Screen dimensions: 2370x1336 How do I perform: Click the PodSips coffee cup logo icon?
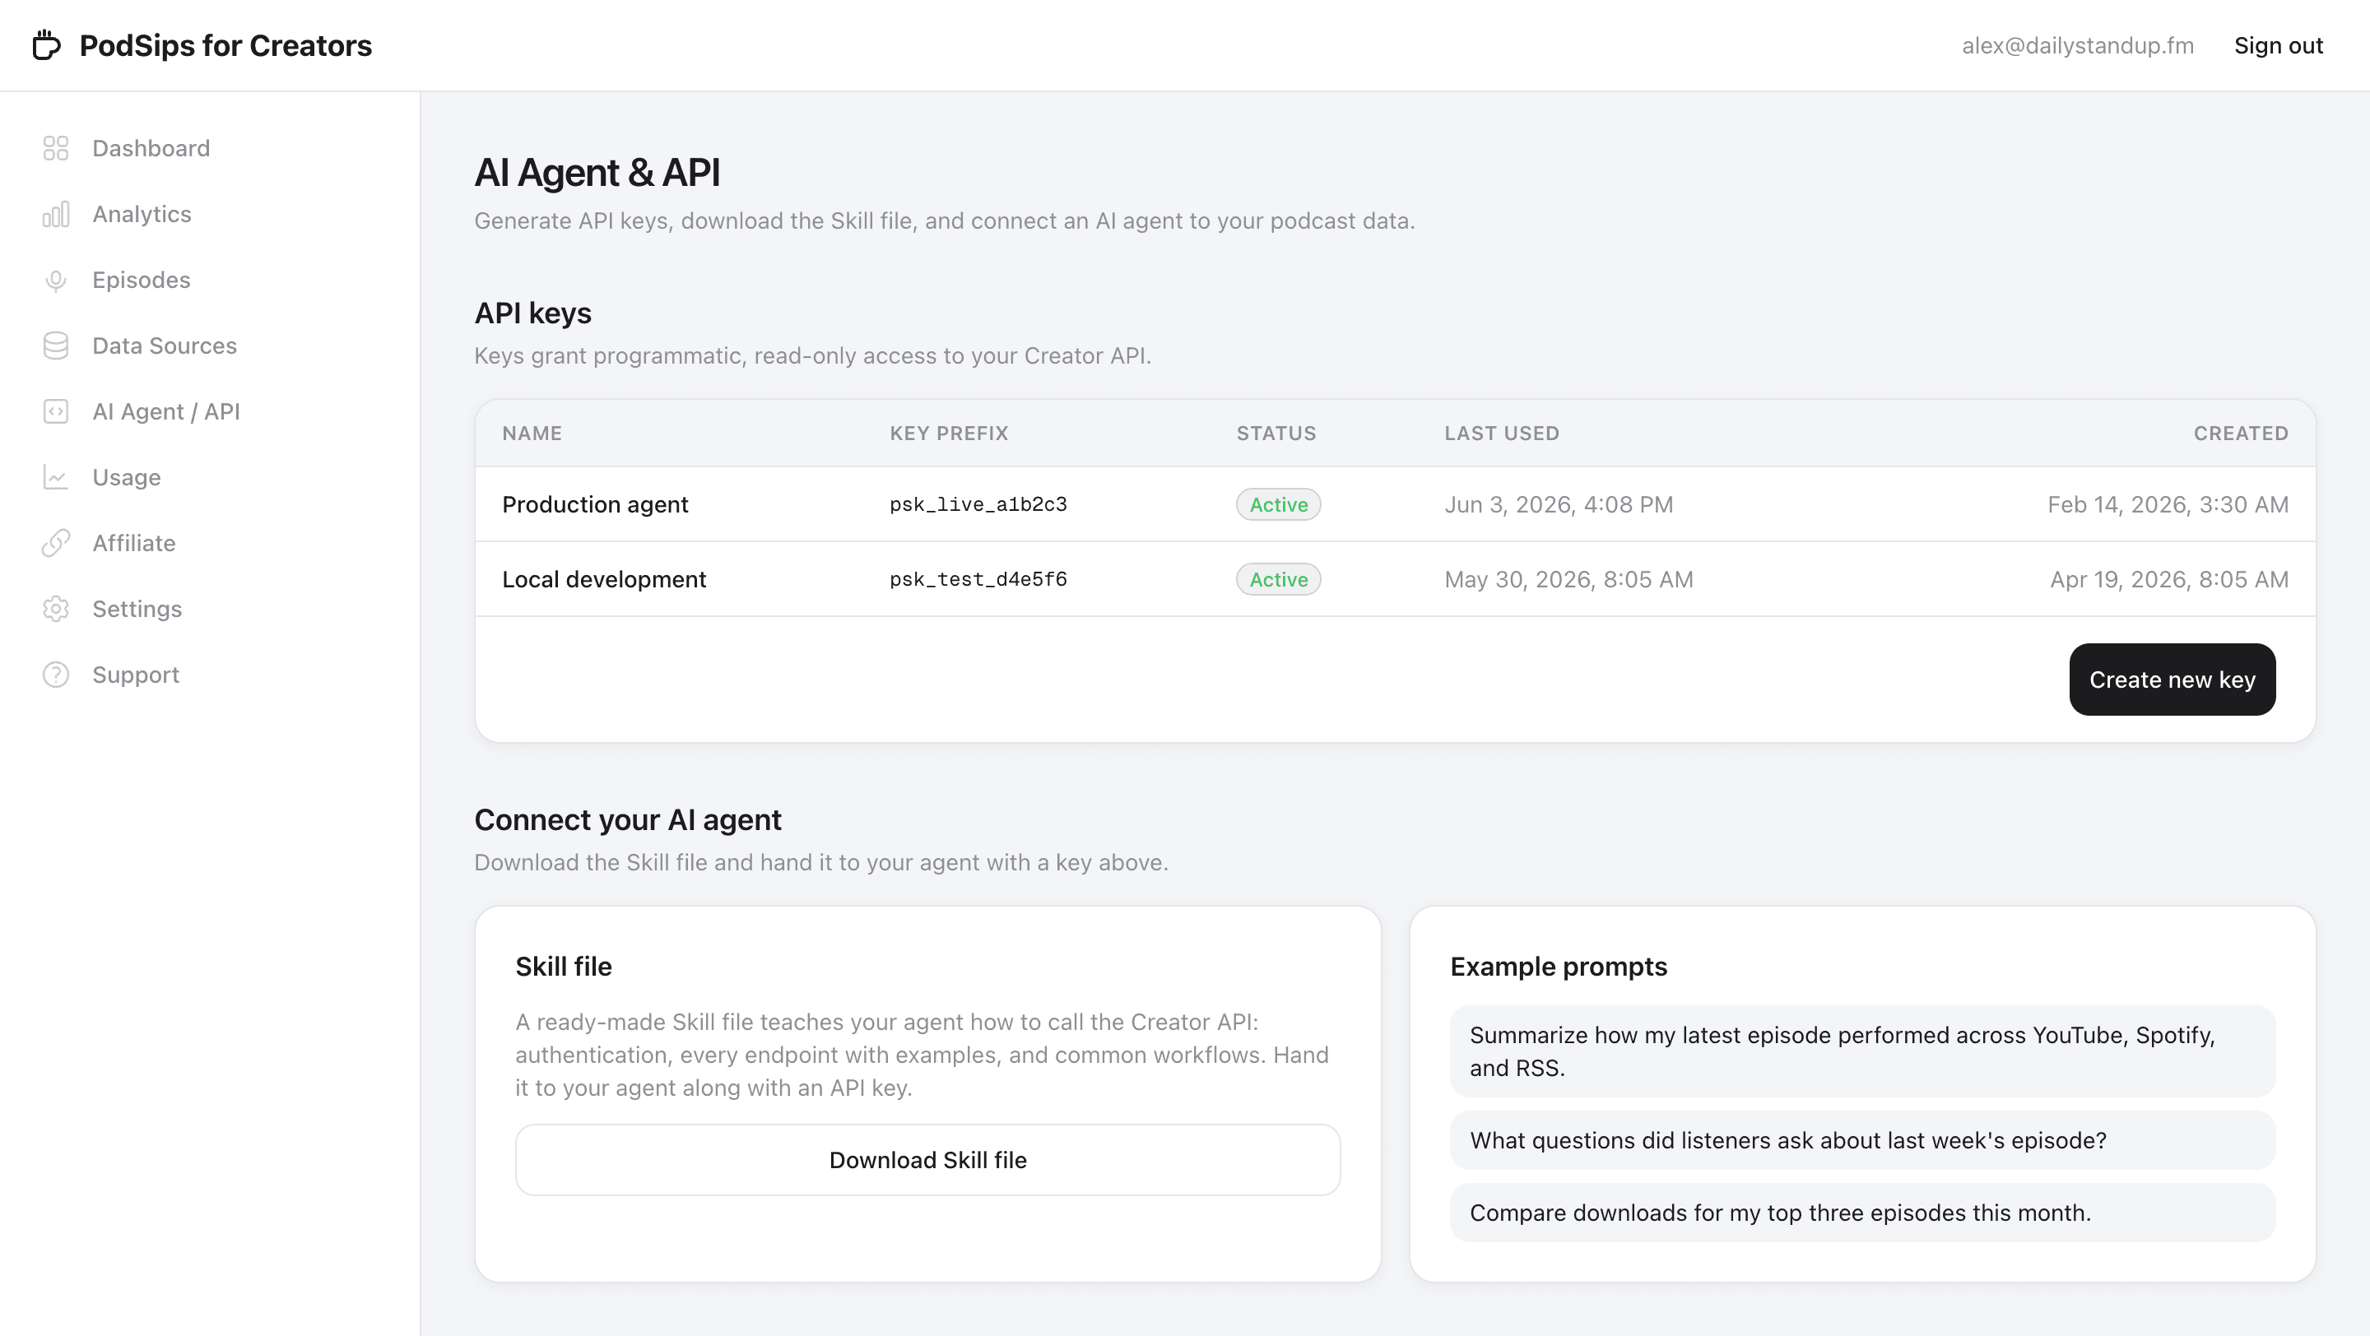pyautogui.click(x=46, y=45)
